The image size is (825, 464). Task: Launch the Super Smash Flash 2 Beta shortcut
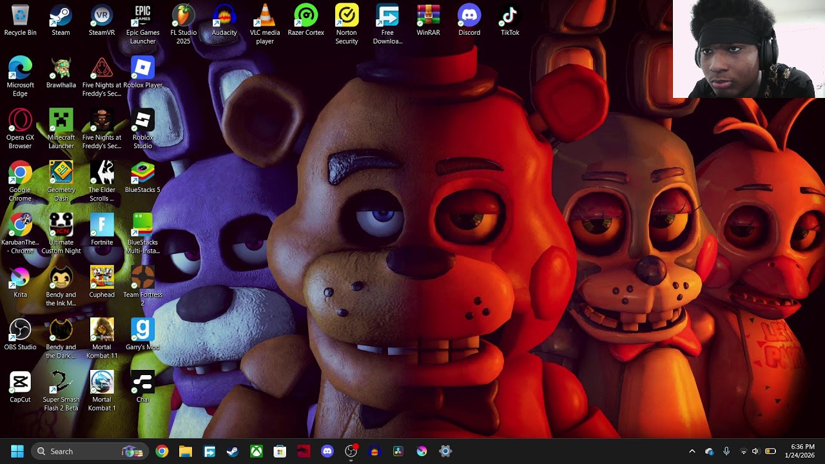(61, 392)
